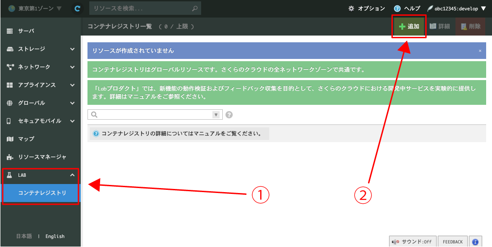Expand the ネットワーク sidebar section
This screenshot has height=247, width=492.
(40, 67)
